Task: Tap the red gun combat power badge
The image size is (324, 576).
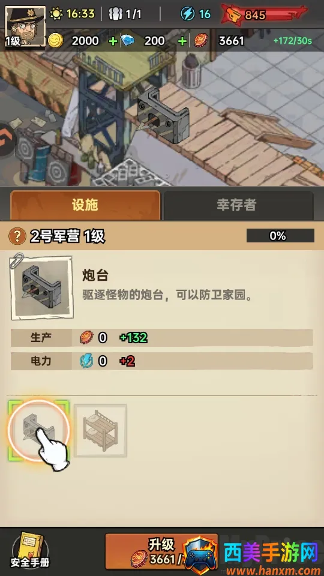Action: tap(264, 14)
